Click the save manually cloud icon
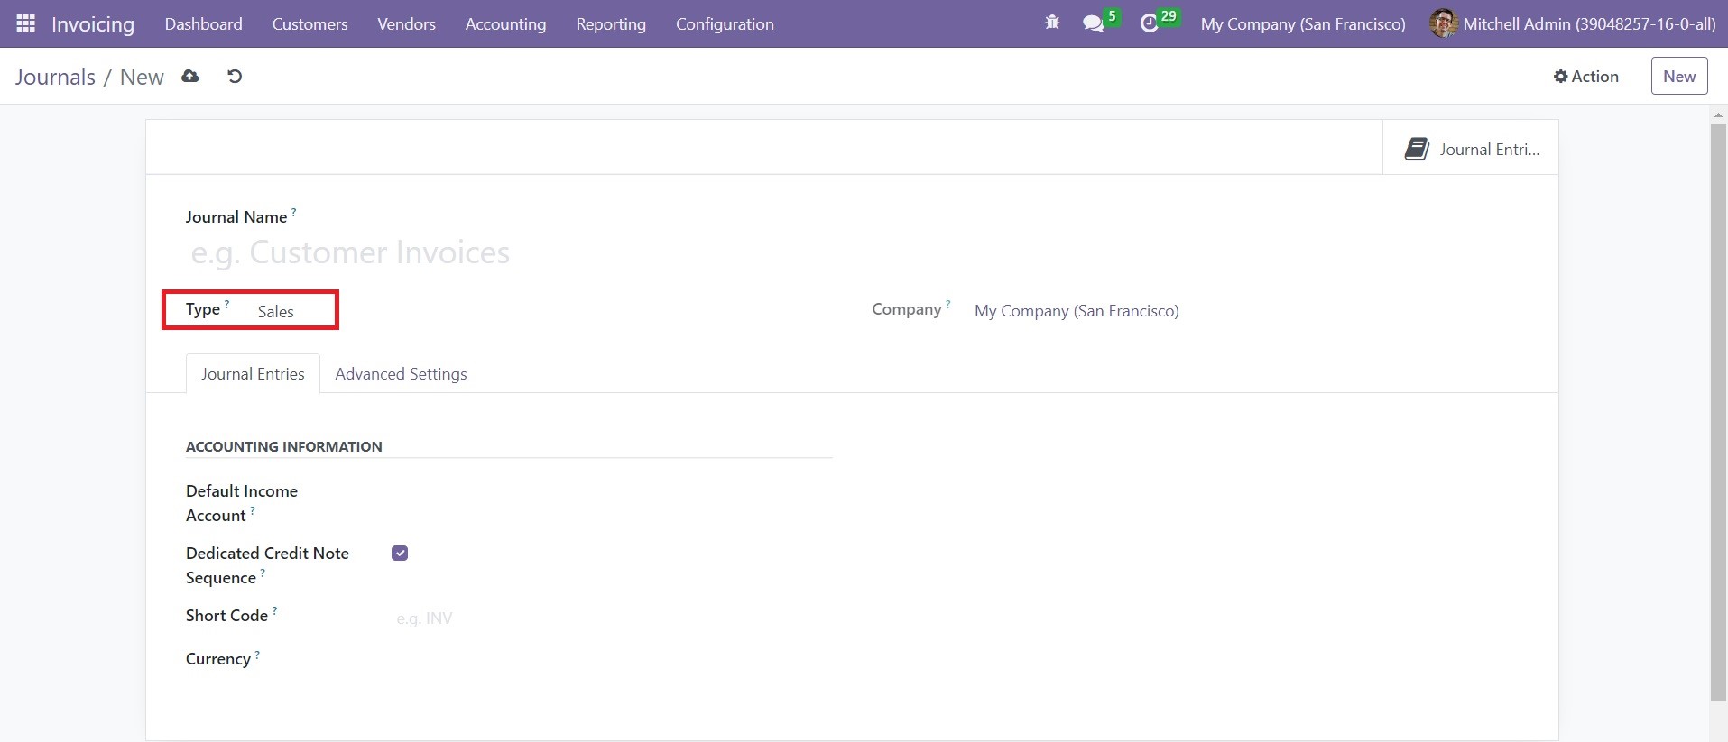1728x742 pixels. click(189, 77)
